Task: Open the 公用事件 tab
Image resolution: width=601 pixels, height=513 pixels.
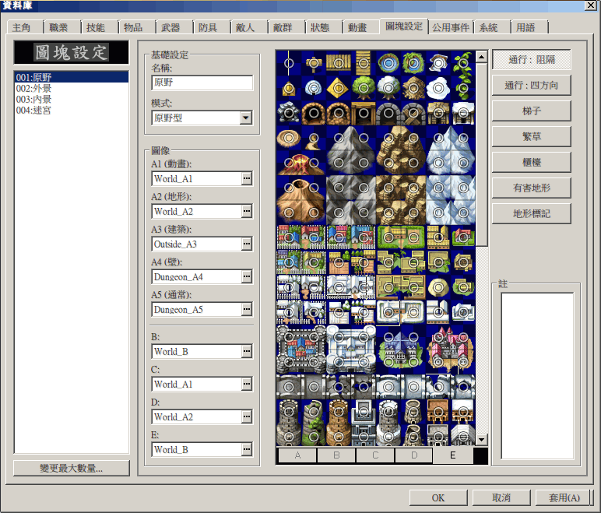Action: pos(451,27)
